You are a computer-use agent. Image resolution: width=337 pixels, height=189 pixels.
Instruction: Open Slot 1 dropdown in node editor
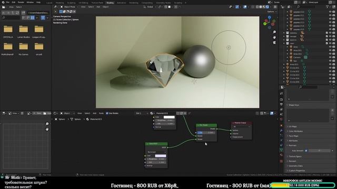[x=142, y=113]
